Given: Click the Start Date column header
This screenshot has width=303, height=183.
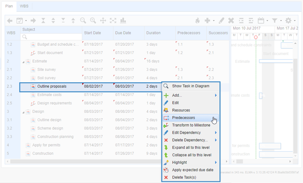Looking at the screenshot, I should pos(93,33).
